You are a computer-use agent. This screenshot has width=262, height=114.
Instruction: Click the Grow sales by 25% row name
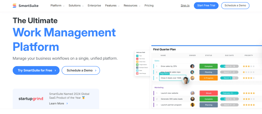coord(169,66)
